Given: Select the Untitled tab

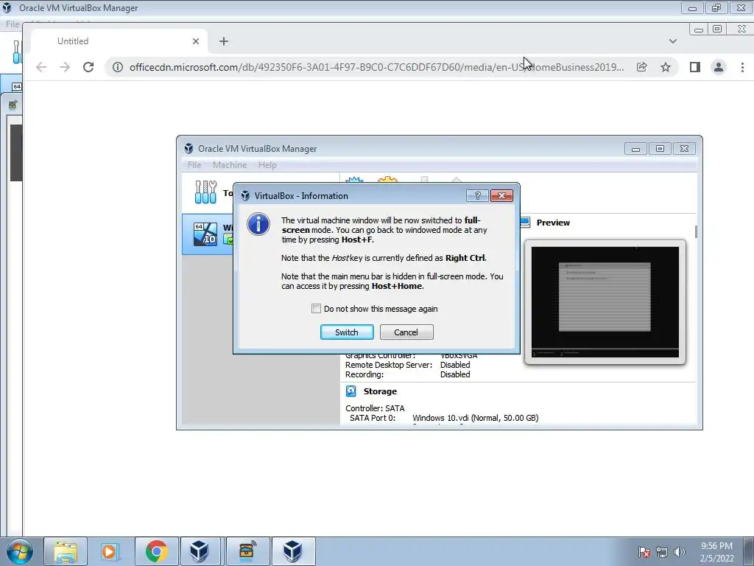Looking at the screenshot, I should 119,41.
